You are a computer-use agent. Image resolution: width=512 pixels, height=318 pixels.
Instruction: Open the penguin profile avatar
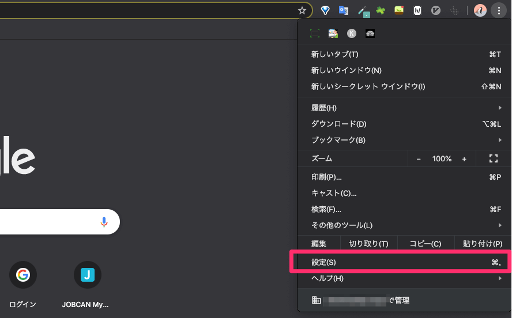(x=480, y=10)
